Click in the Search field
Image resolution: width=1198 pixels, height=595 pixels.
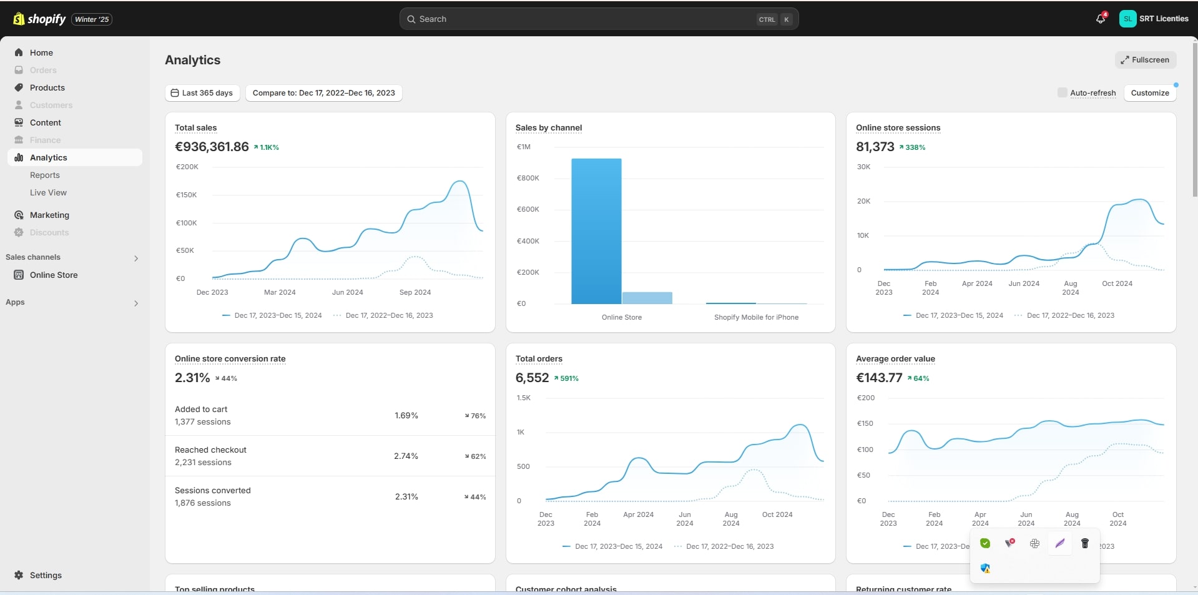(x=581, y=19)
